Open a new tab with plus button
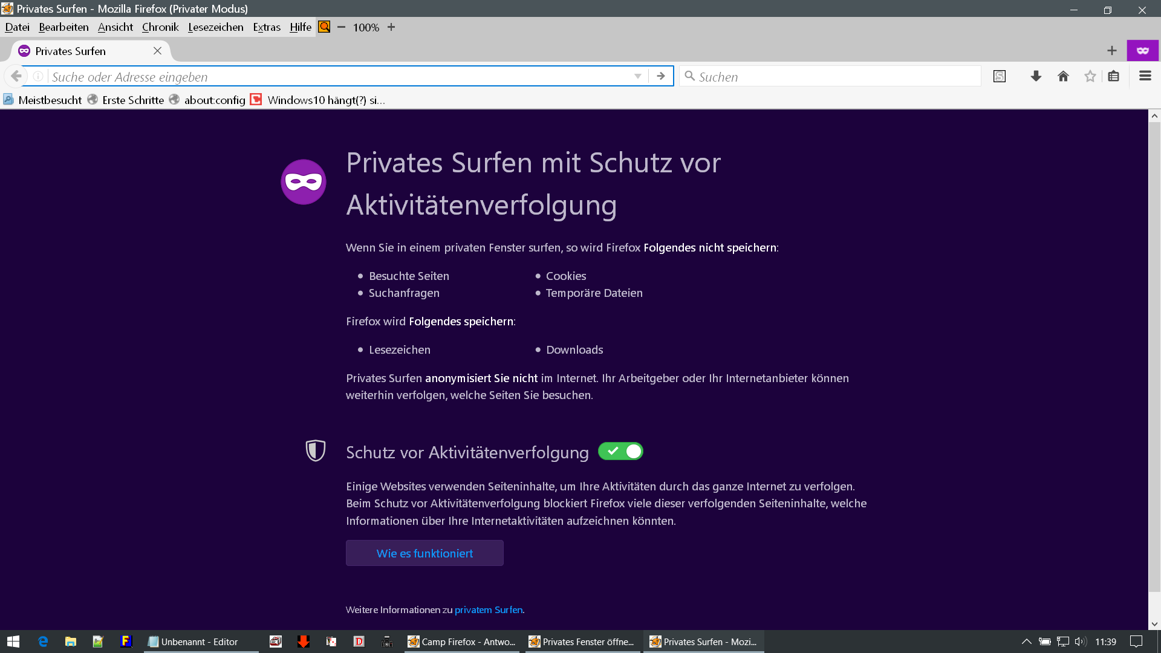 pos(1111,51)
